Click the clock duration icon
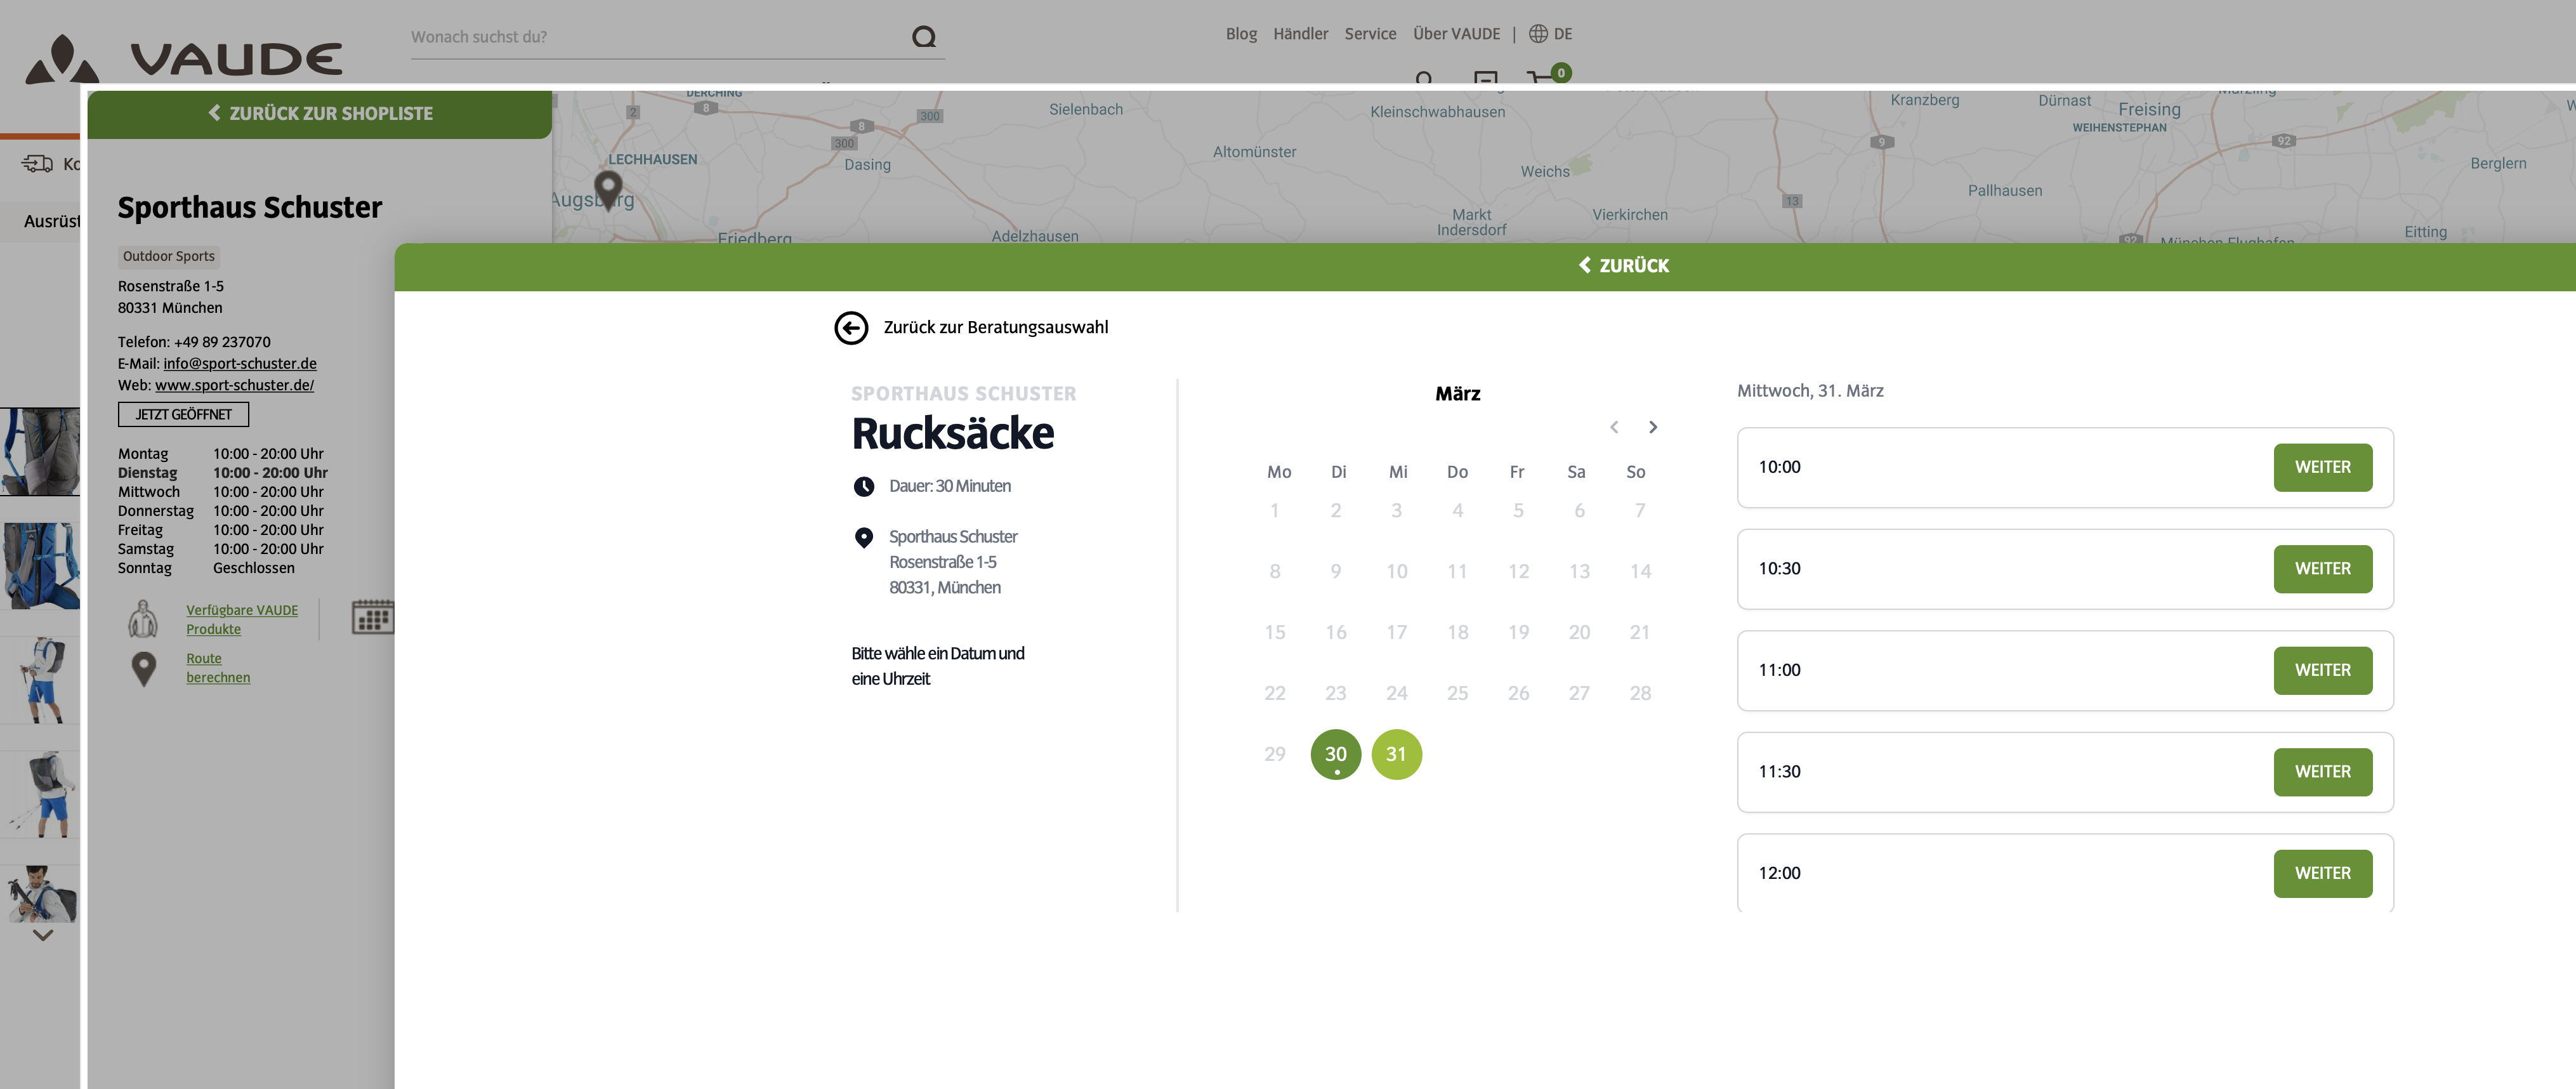Image resolution: width=2576 pixels, height=1089 pixels. 864,486
